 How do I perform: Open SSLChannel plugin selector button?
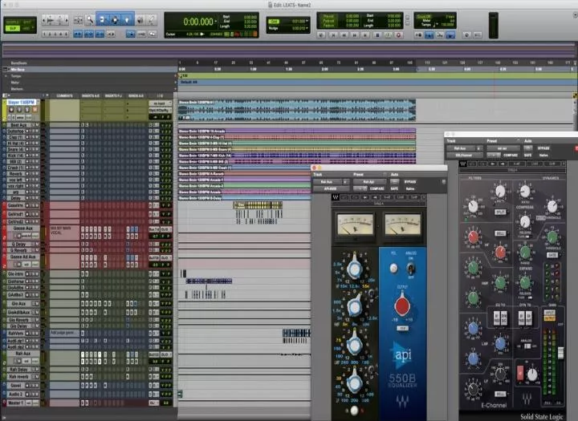[x=464, y=155]
